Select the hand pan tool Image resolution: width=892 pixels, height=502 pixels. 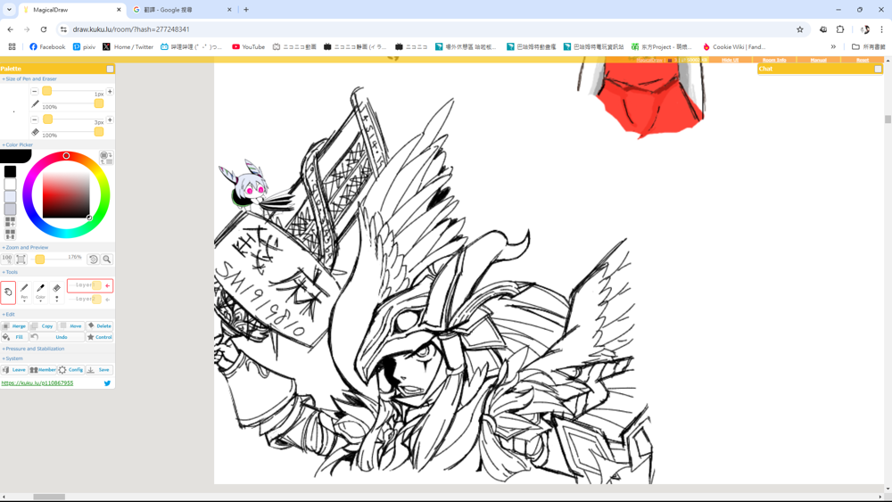8,292
